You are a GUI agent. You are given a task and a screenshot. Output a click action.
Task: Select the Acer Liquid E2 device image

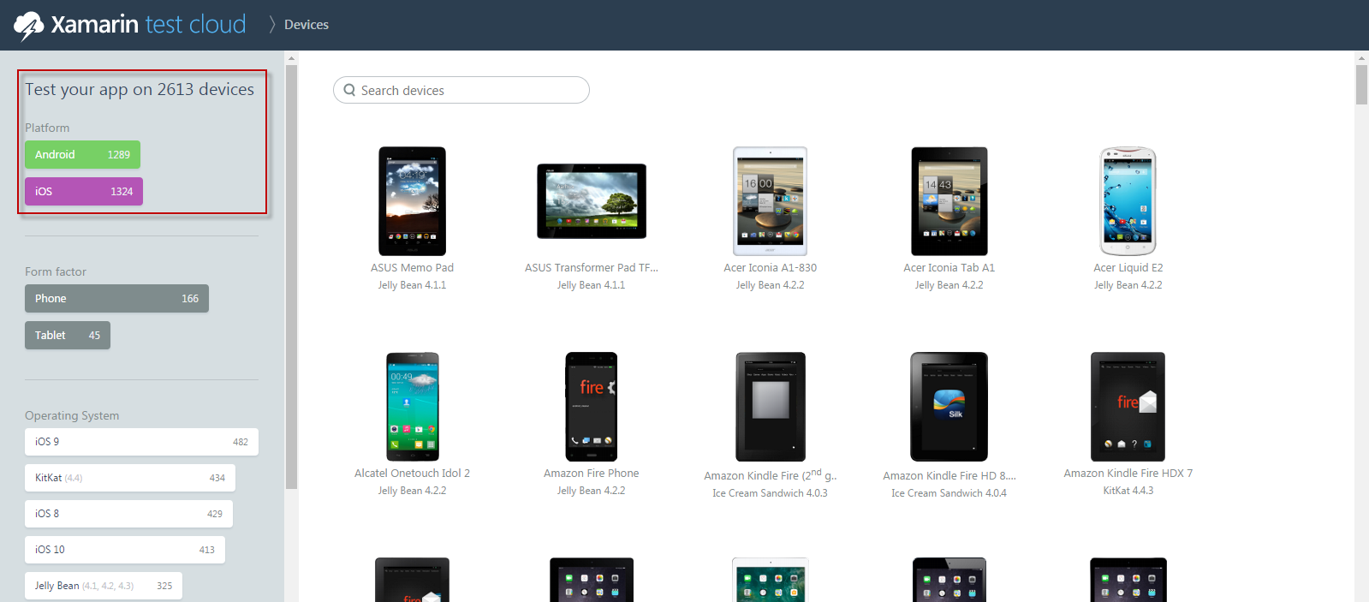[1128, 201]
